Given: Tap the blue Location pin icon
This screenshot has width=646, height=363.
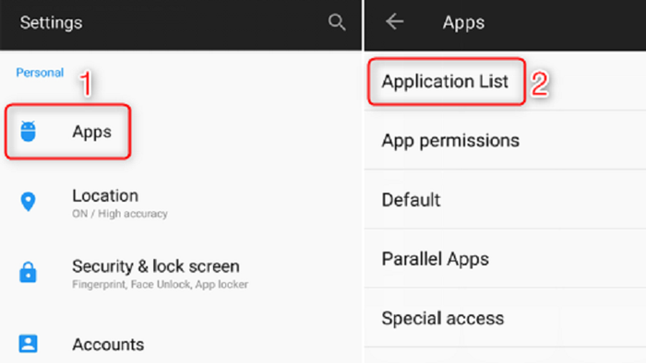Looking at the screenshot, I should tap(28, 202).
